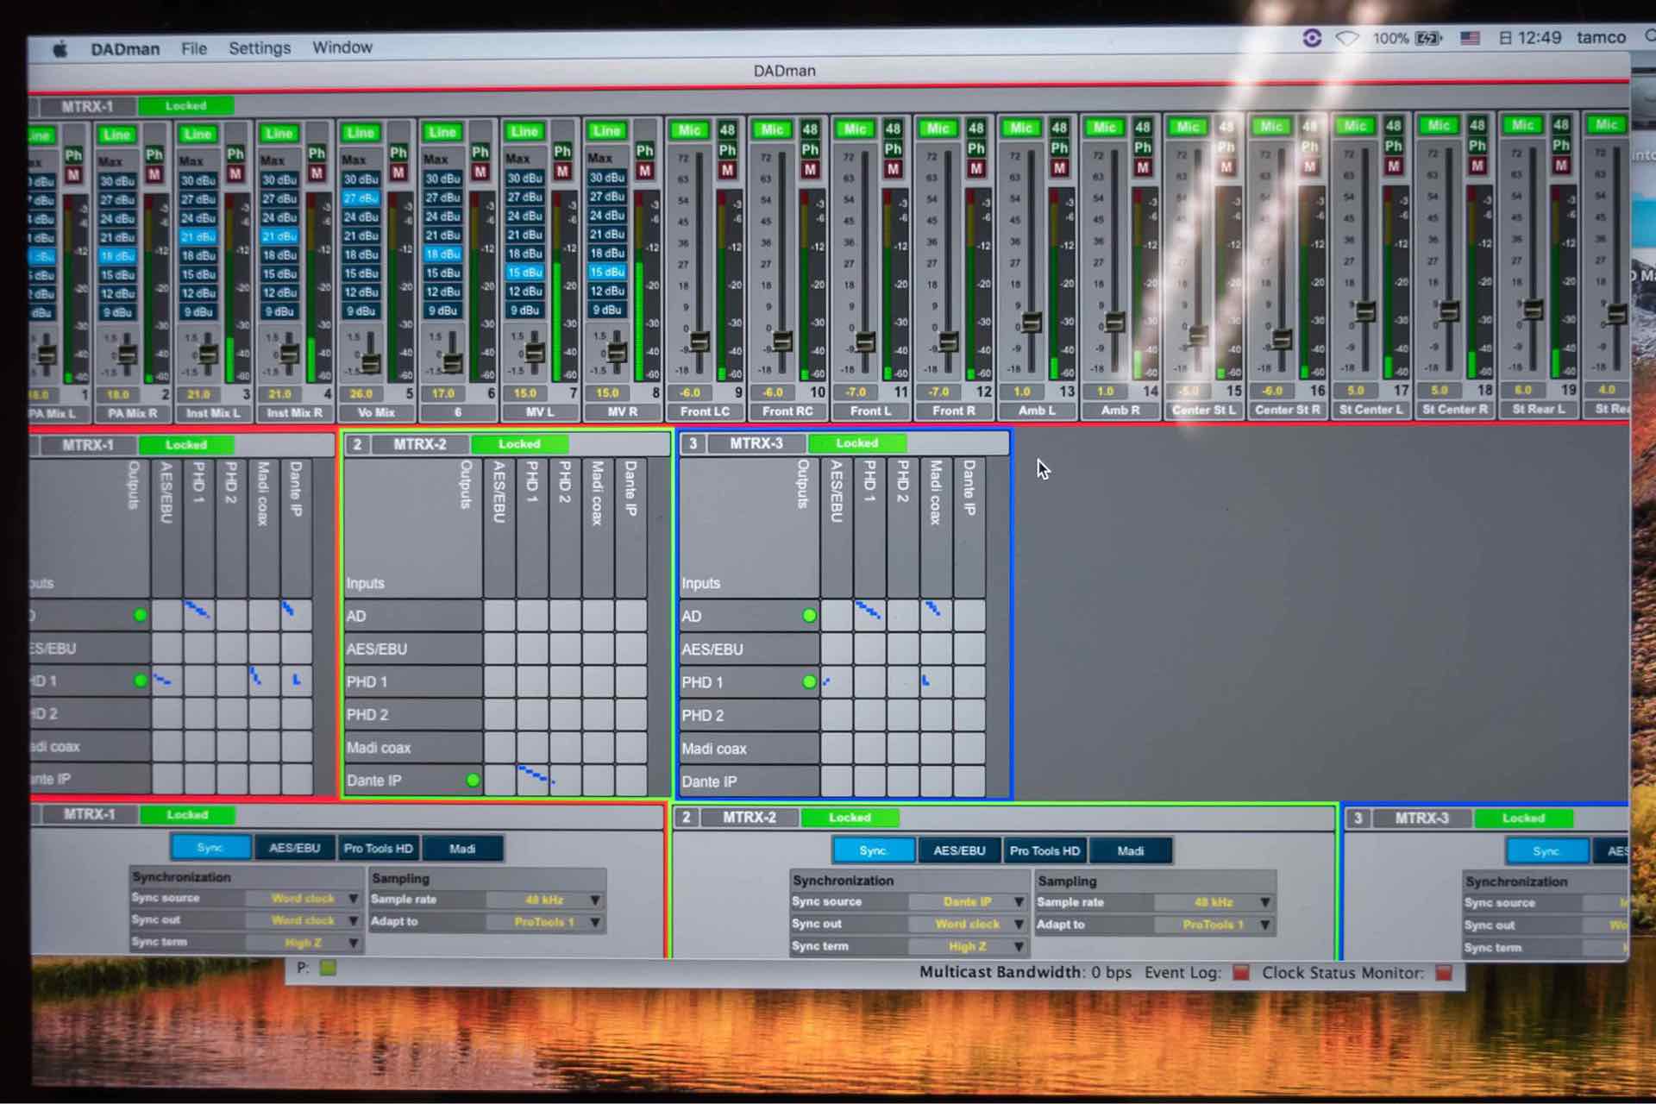Click MTRX-1 crosspoint PHD 1 to AES/EBU

166,681
